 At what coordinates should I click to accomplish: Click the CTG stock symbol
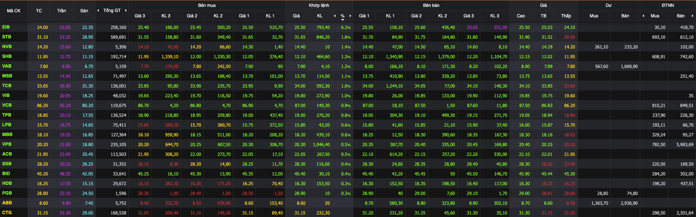tap(7, 213)
